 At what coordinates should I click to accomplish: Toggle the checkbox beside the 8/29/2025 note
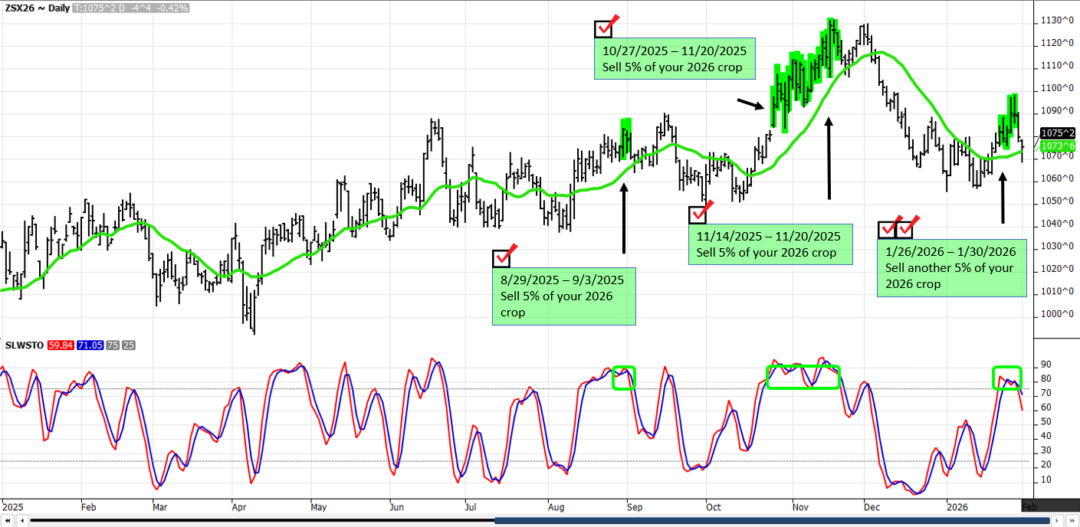[501, 258]
